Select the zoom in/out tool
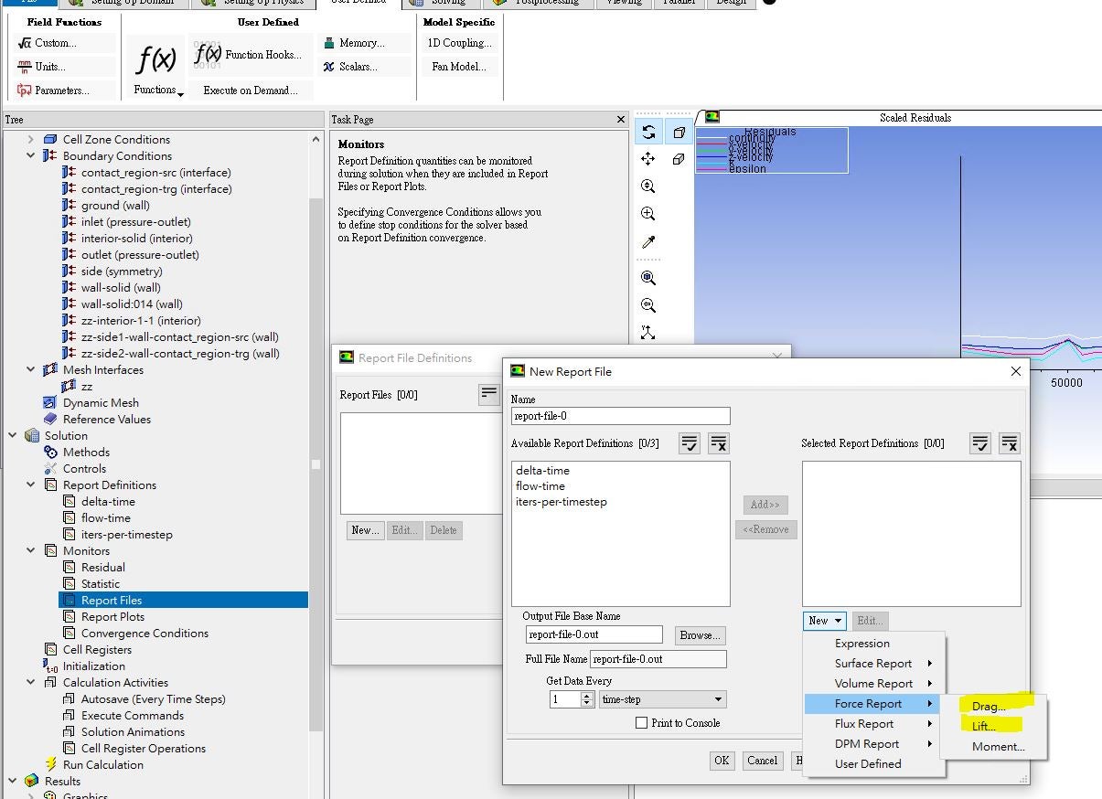This screenshot has width=1102, height=799. [648, 186]
